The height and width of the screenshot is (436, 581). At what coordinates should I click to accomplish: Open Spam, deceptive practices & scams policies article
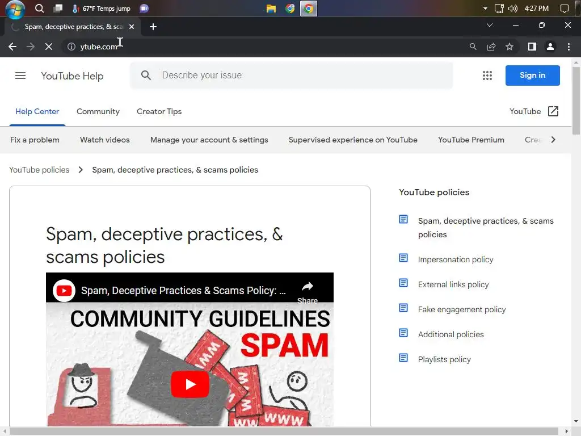486,228
